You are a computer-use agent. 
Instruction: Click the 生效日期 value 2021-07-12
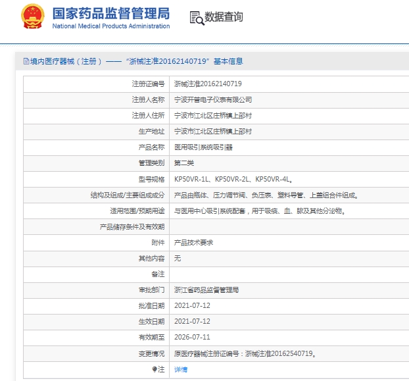192,321
